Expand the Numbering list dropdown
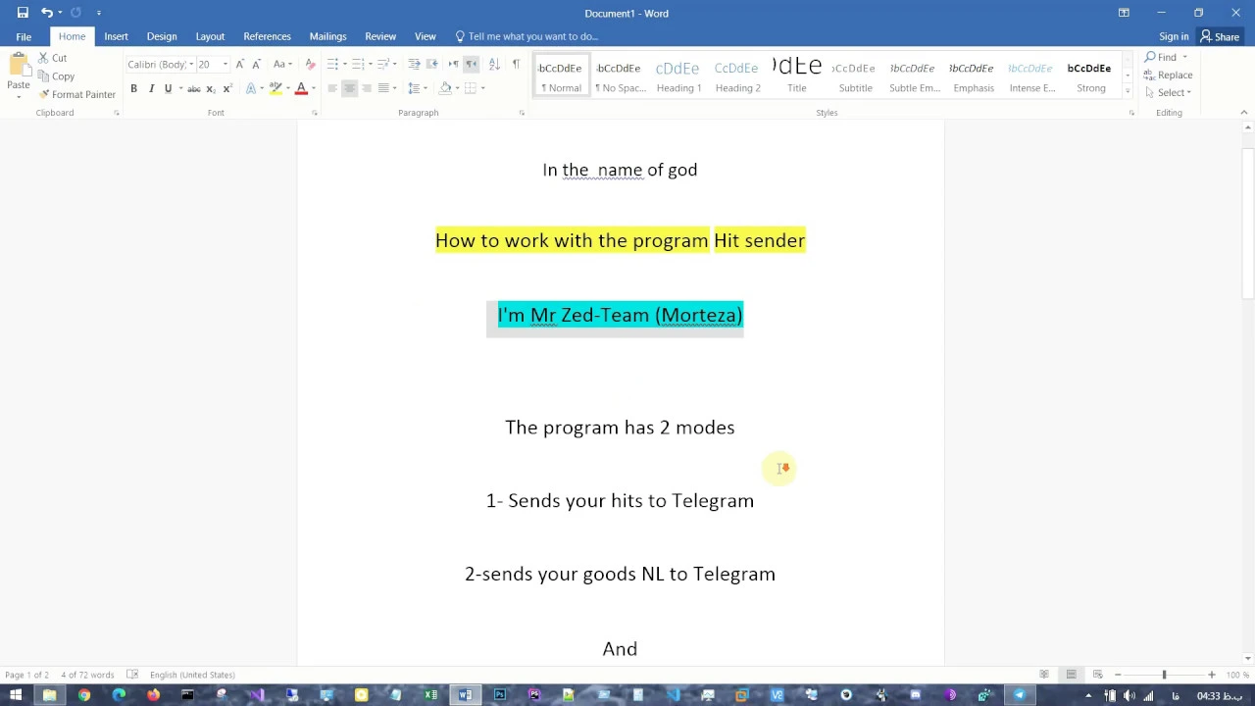This screenshot has width=1255, height=706. [370, 64]
